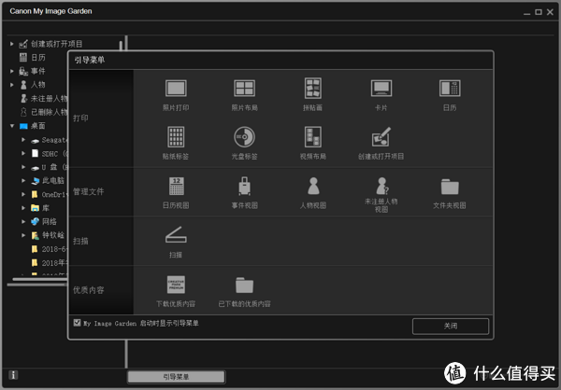Expand the 此电脑 node arrow
This screenshot has width=561, height=390.
[x=23, y=181]
